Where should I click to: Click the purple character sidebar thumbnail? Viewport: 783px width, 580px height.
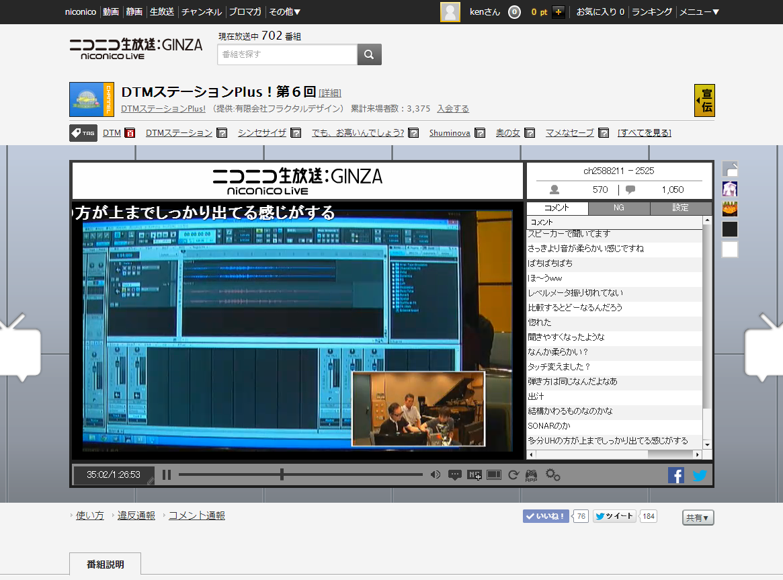tap(730, 189)
